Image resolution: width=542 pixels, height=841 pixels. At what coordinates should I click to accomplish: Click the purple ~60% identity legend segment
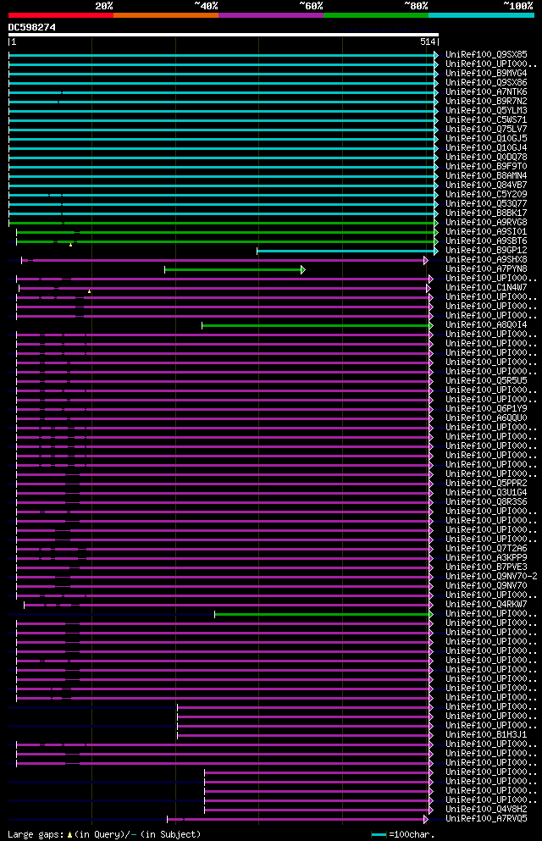[x=271, y=15]
